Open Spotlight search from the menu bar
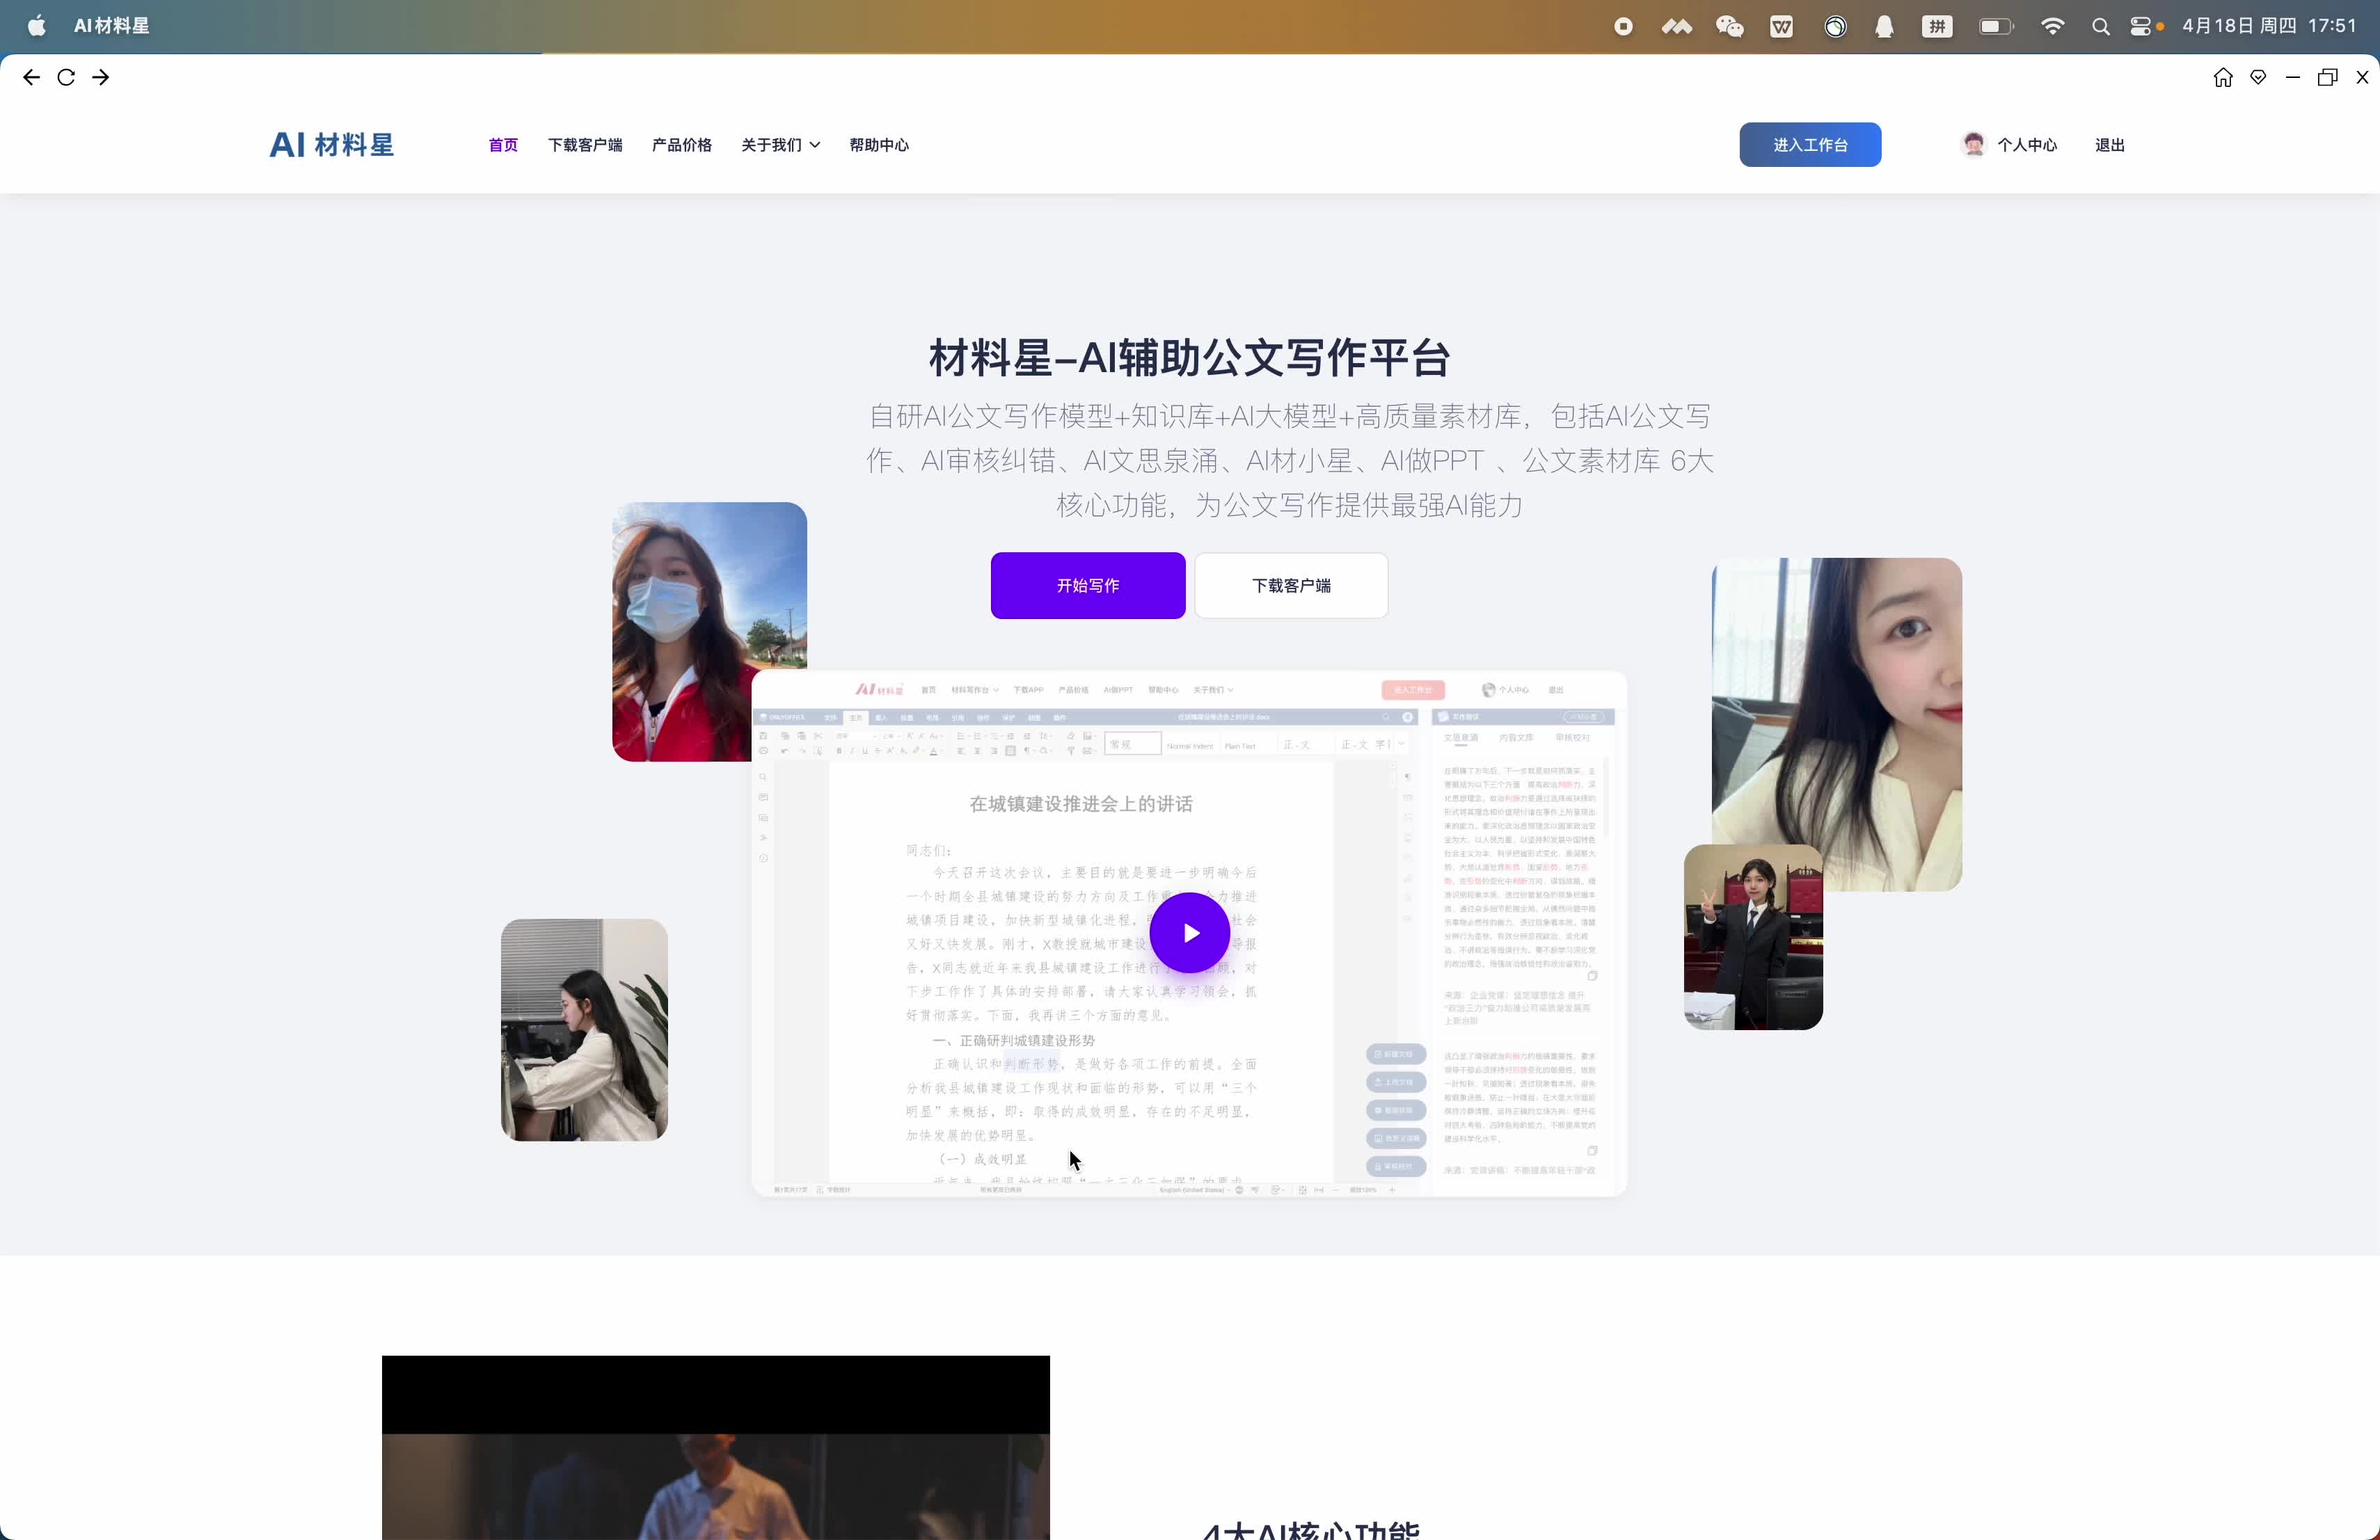This screenshot has height=1540, width=2380. coord(2101,26)
